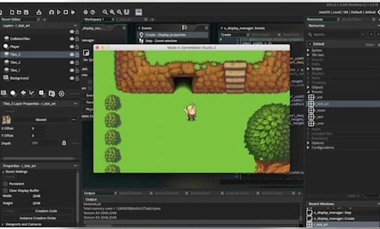The image size is (380, 229).
Task: Collapse the Room Settings section
Action: (3, 172)
